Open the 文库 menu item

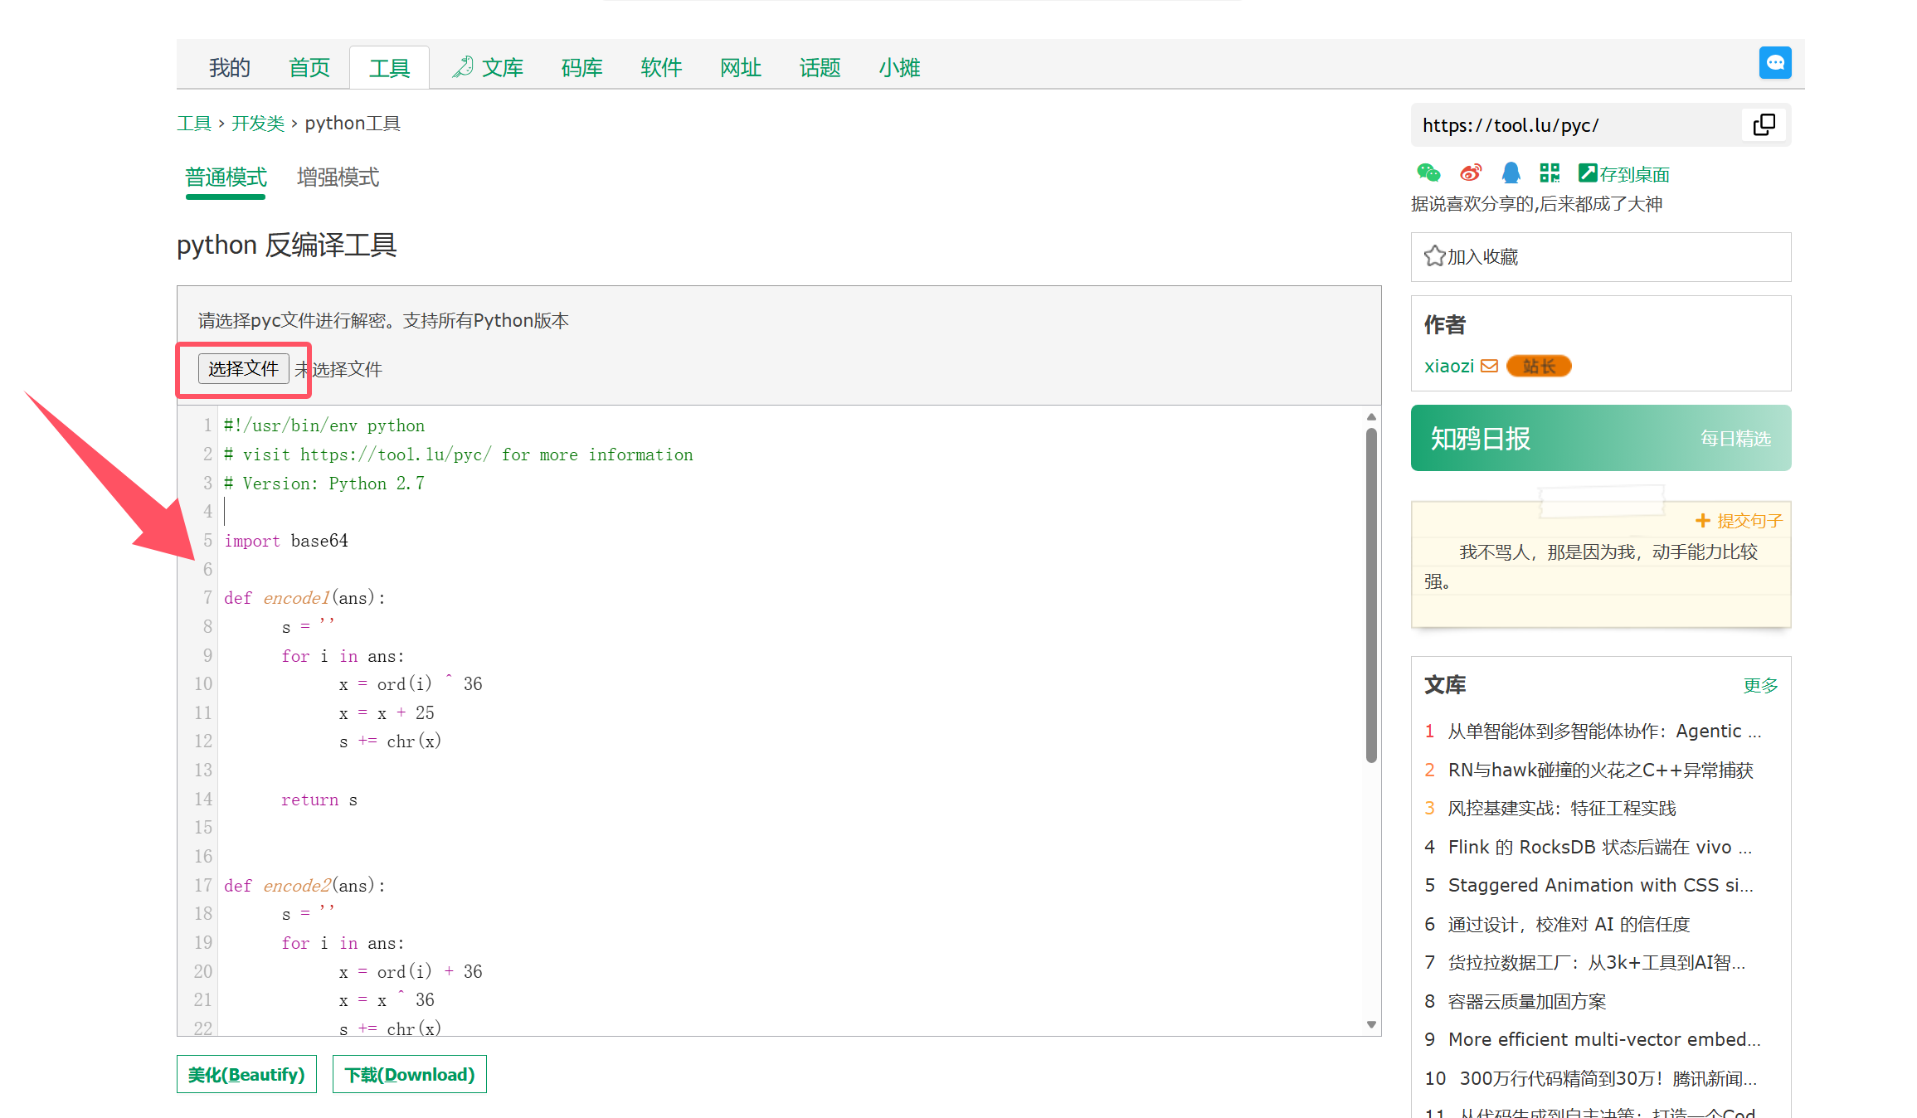(x=489, y=67)
